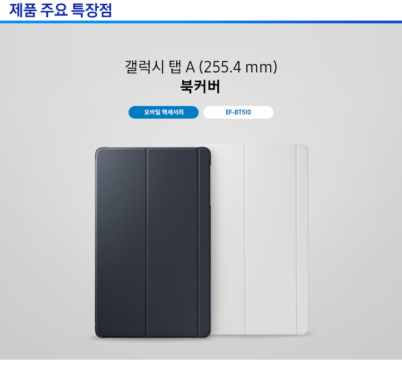Click the white cover's left panel beside black cover
This screenshot has width=402, height=383.
pos(227,239)
